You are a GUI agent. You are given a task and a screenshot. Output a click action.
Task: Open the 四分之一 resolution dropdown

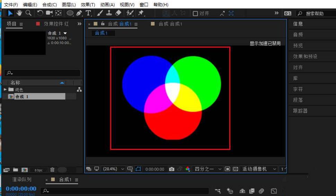207,169
